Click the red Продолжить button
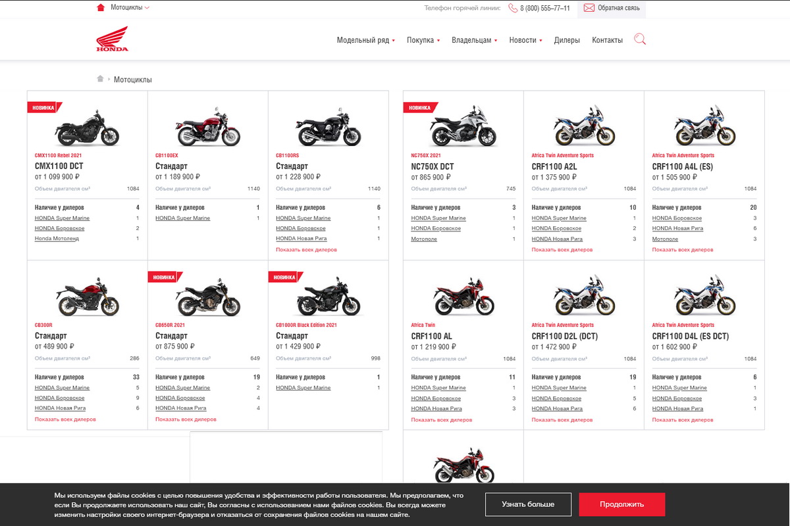This screenshot has width=790, height=526. point(622,504)
